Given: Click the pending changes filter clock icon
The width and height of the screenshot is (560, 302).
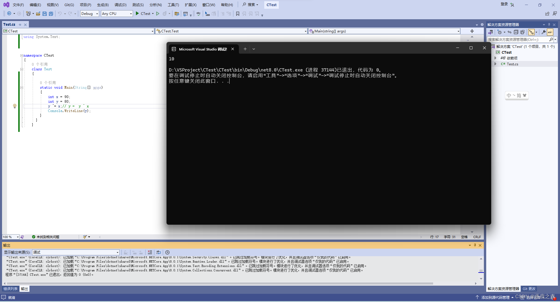Looking at the screenshot, I should [500, 32].
